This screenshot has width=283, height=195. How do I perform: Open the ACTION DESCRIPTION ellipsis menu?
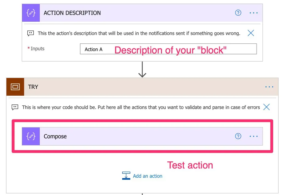point(253,13)
